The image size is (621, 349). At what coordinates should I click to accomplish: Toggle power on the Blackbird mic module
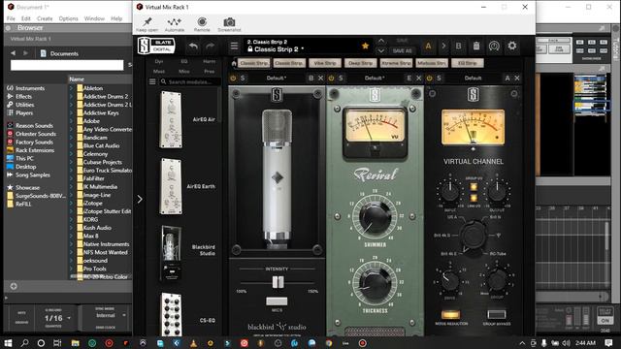tap(233, 79)
